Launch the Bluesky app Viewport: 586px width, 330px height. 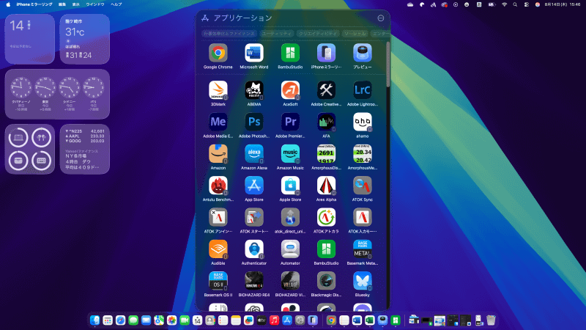(x=362, y=281)
